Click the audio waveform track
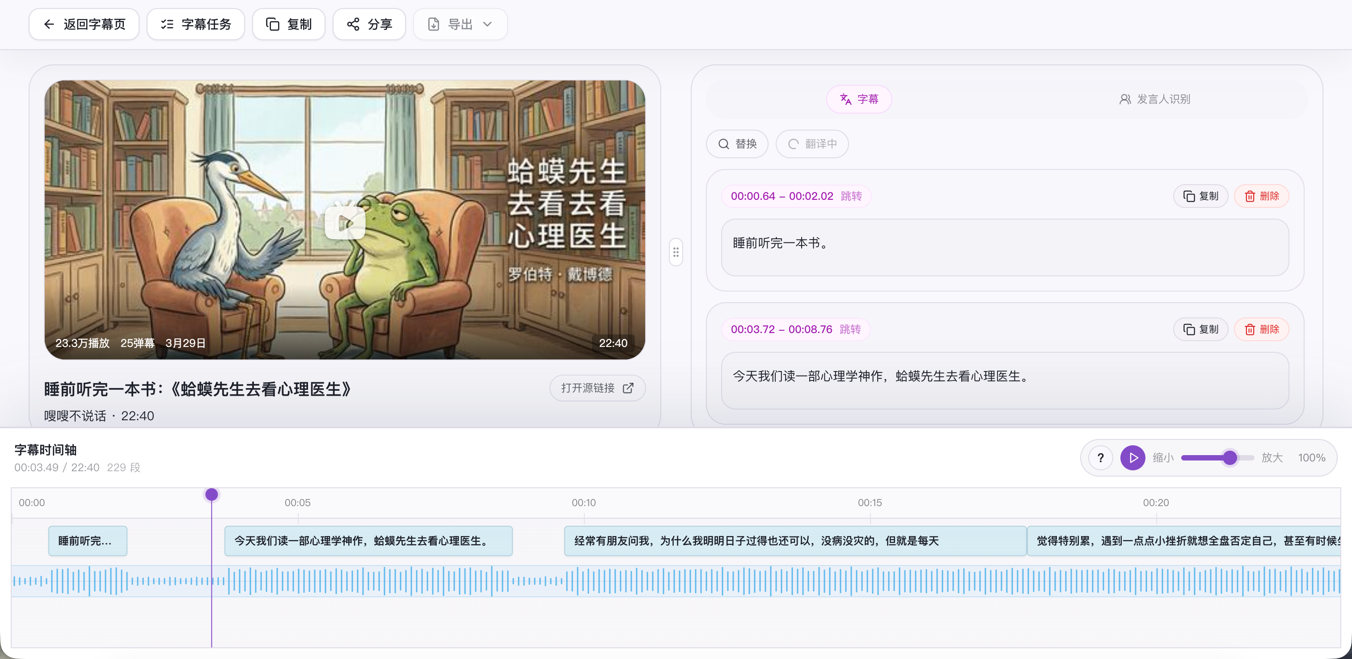1352x659 pixels. click(x=676, y=581)
